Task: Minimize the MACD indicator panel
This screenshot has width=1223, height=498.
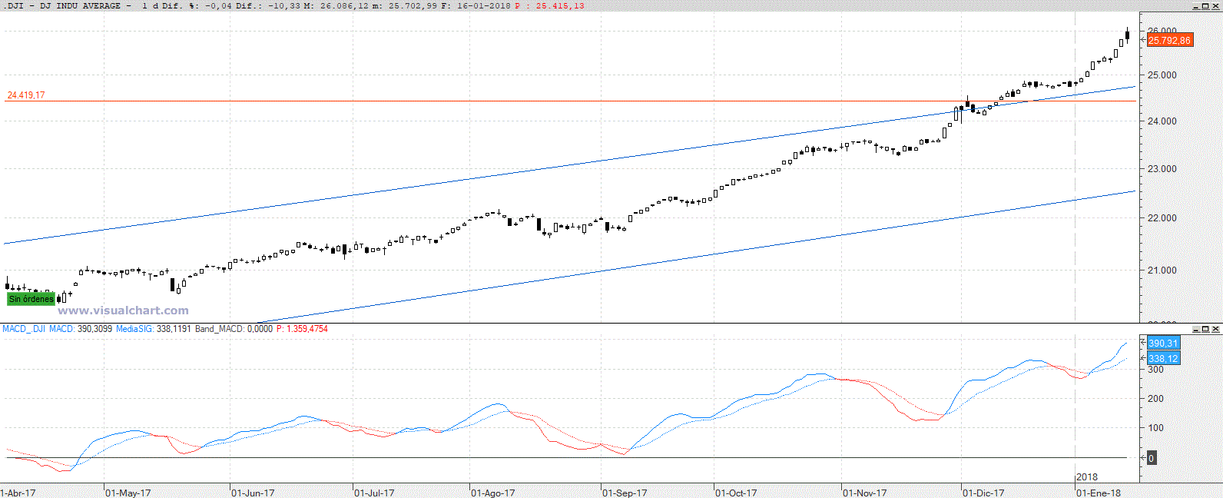Action: (1197, 329)
